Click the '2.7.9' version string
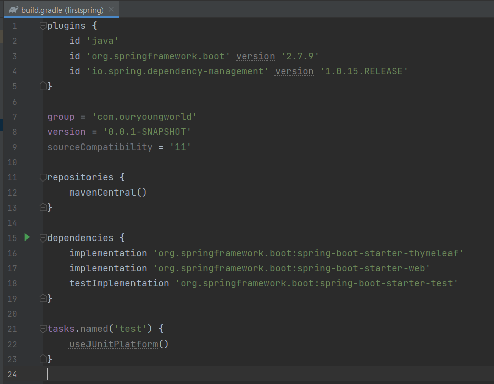494x384 pixels. (x=300, y=57)
